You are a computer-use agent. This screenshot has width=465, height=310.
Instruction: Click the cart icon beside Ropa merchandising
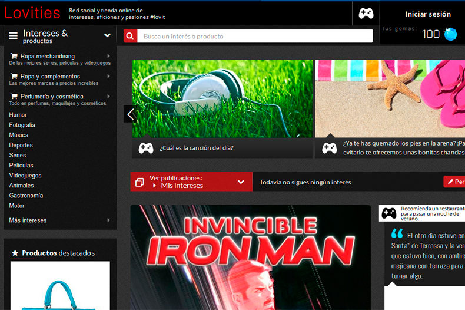tap(14, 56)
